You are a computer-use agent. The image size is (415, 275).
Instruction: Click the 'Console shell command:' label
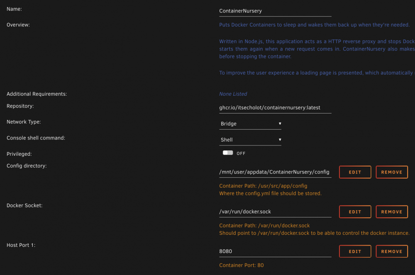pos(36,138)
